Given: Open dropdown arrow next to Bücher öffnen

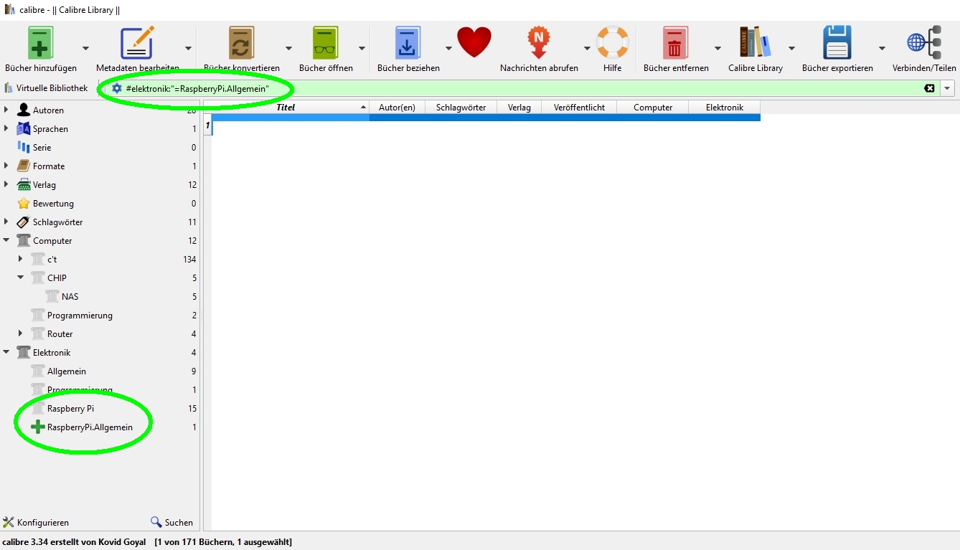Looking at the screenshot, I should click(x=362, y=48).
